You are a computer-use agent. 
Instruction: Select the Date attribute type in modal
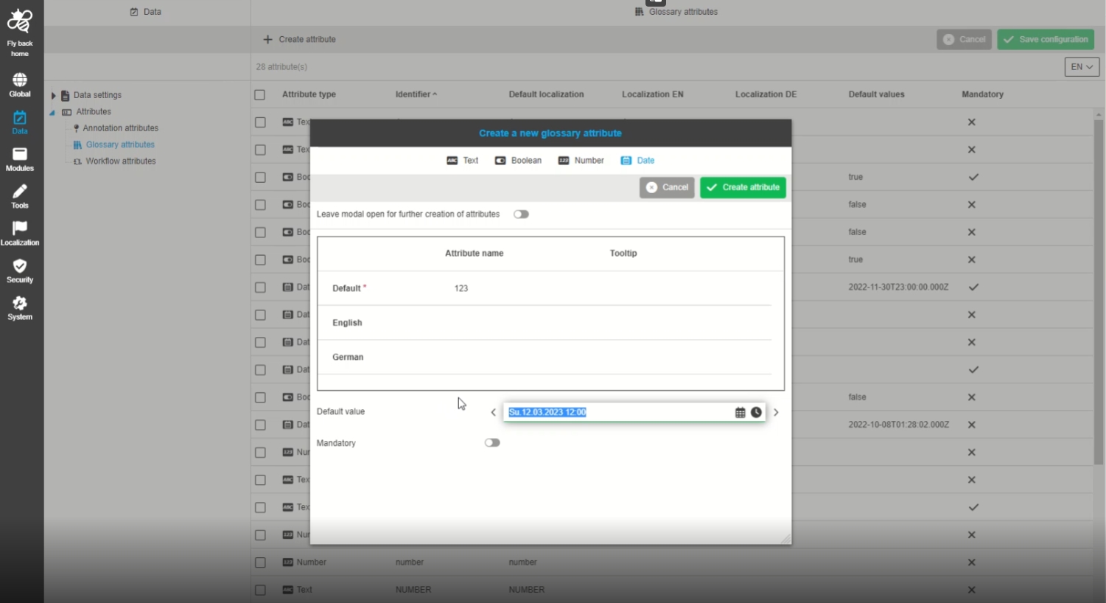pyautogui.click(x=637, y=160)
